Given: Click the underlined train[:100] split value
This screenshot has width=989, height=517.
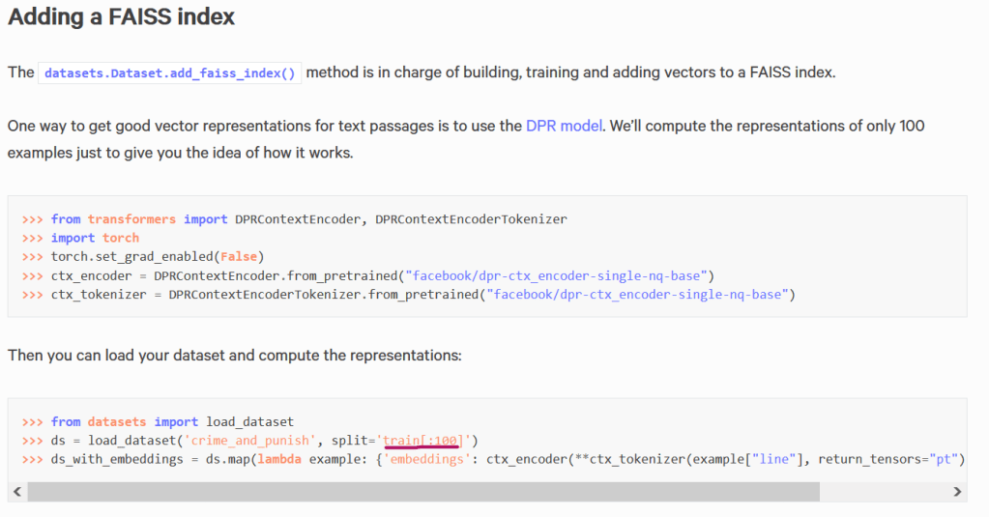Looking at the screenshot, I should pos(421,441).
